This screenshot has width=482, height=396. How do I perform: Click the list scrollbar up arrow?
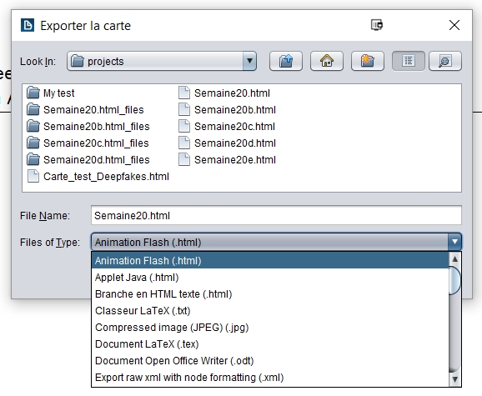coord(455,259)
